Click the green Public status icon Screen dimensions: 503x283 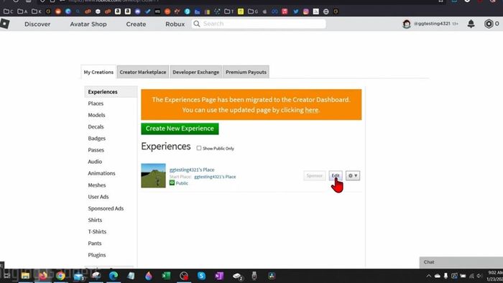click(x=172, y=182)
